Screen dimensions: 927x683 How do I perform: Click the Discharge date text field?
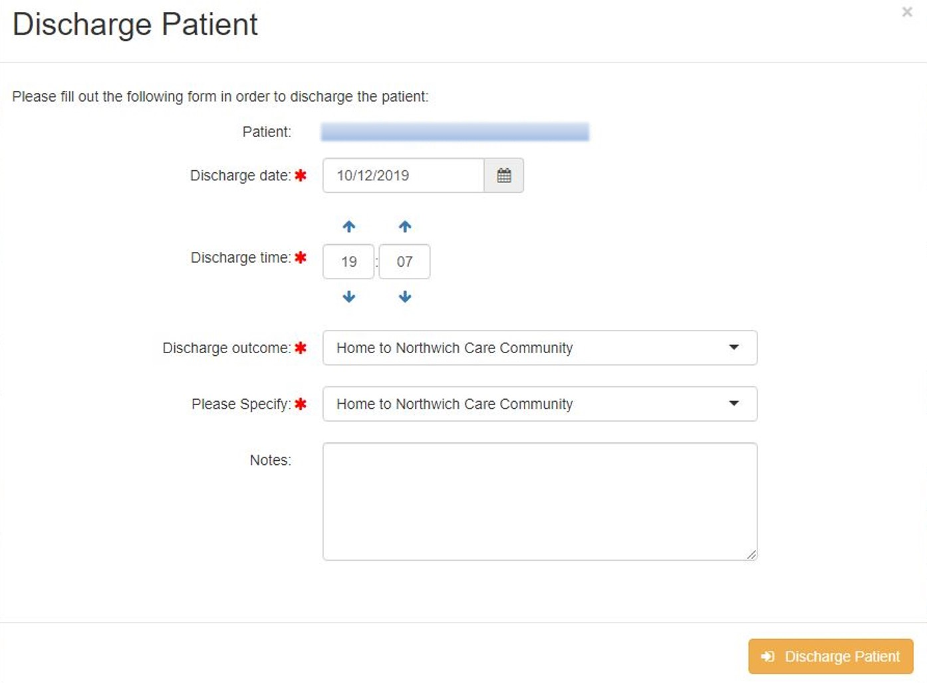pos(404,176)
